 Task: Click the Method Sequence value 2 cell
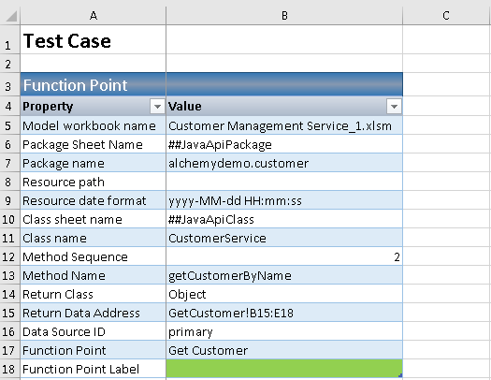[284, 256]
